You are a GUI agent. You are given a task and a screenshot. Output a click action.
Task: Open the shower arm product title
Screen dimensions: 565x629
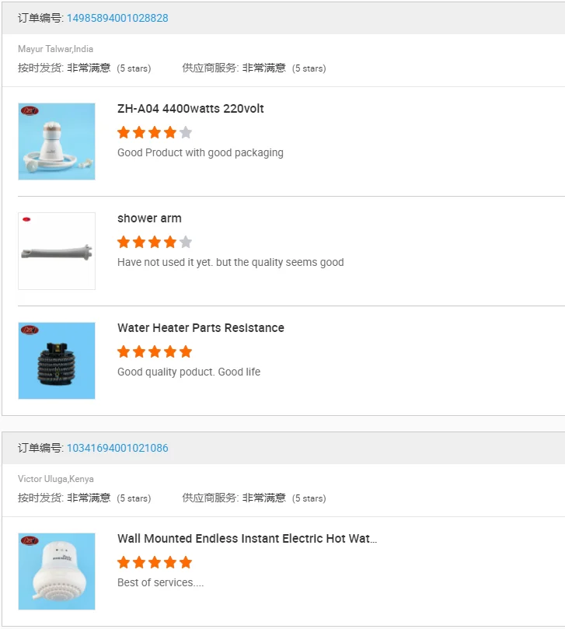[x=149, y=218]
